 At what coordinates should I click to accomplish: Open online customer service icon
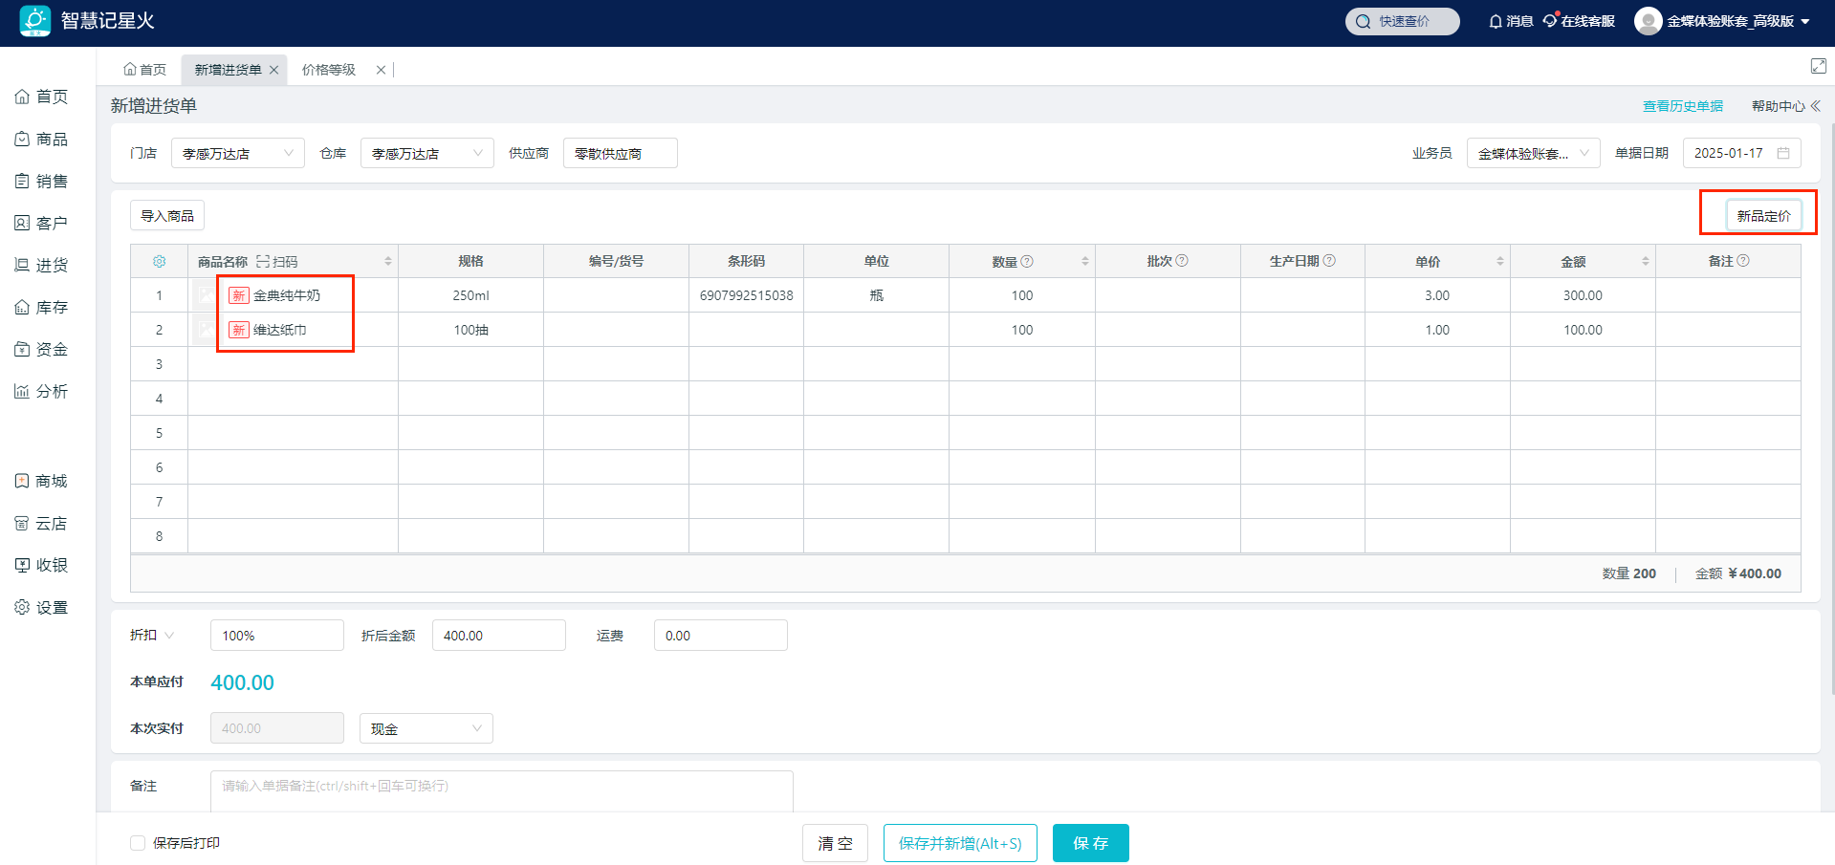click(1550, 21)
